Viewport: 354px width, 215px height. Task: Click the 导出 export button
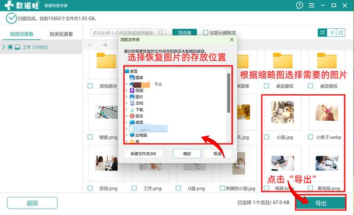[x=321, y=203]
